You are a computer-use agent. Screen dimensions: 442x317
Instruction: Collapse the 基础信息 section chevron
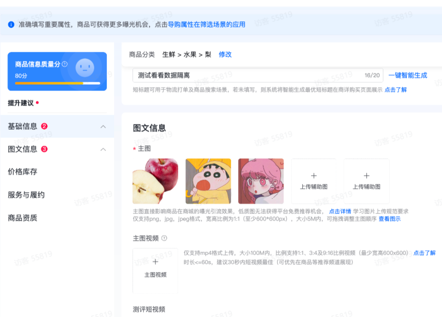(x=102, y=126)
